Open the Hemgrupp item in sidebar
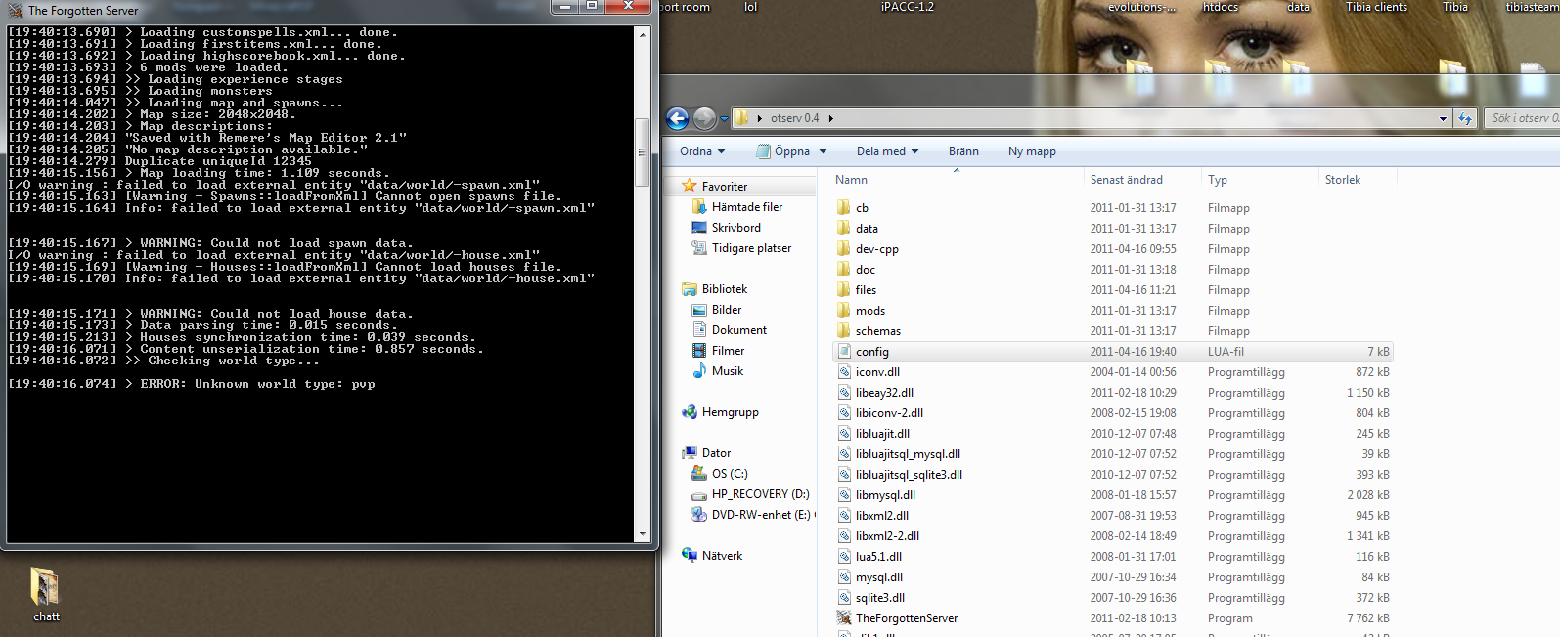The width and height of the screenshot is (1560, 637). [x=729, y=412]
